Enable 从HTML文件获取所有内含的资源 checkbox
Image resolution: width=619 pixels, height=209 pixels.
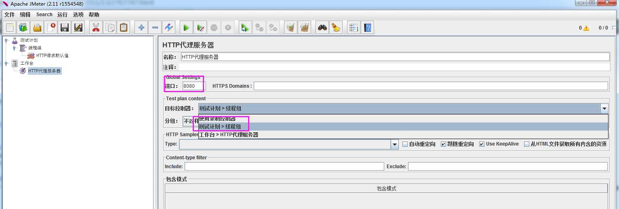tap(526, 144)
